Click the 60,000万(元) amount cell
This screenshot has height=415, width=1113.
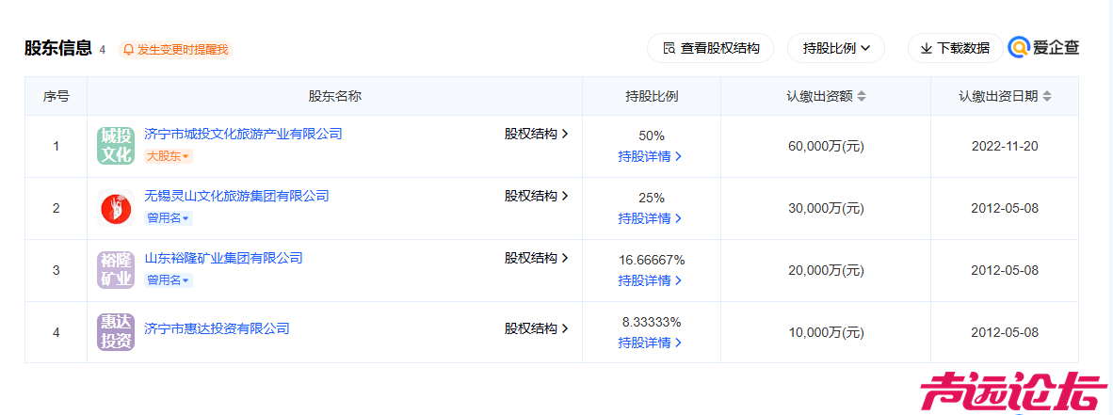coord(826,146)
